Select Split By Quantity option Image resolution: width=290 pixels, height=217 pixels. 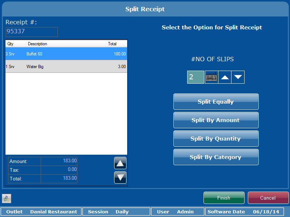click(x=216, y=139)
